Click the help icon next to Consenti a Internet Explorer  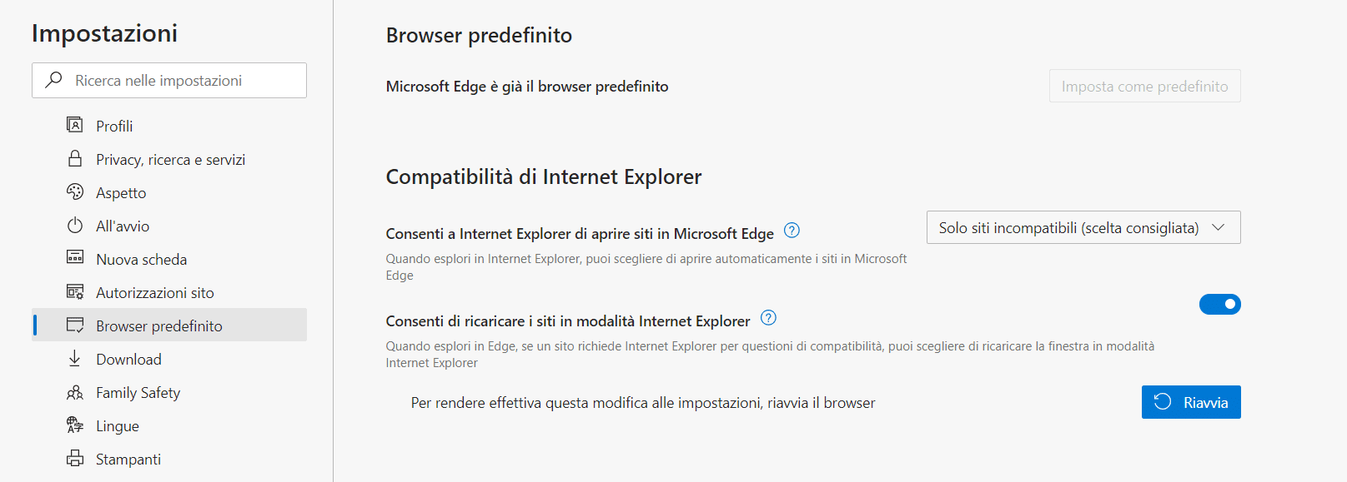tap(791, 231)
